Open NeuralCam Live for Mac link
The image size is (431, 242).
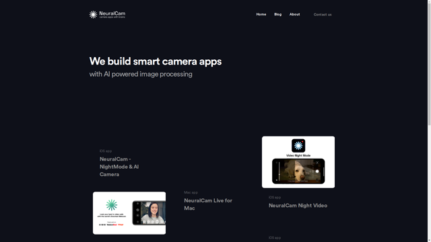(208, 204)
